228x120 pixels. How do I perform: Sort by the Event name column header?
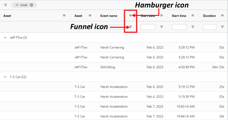[109, 16]
